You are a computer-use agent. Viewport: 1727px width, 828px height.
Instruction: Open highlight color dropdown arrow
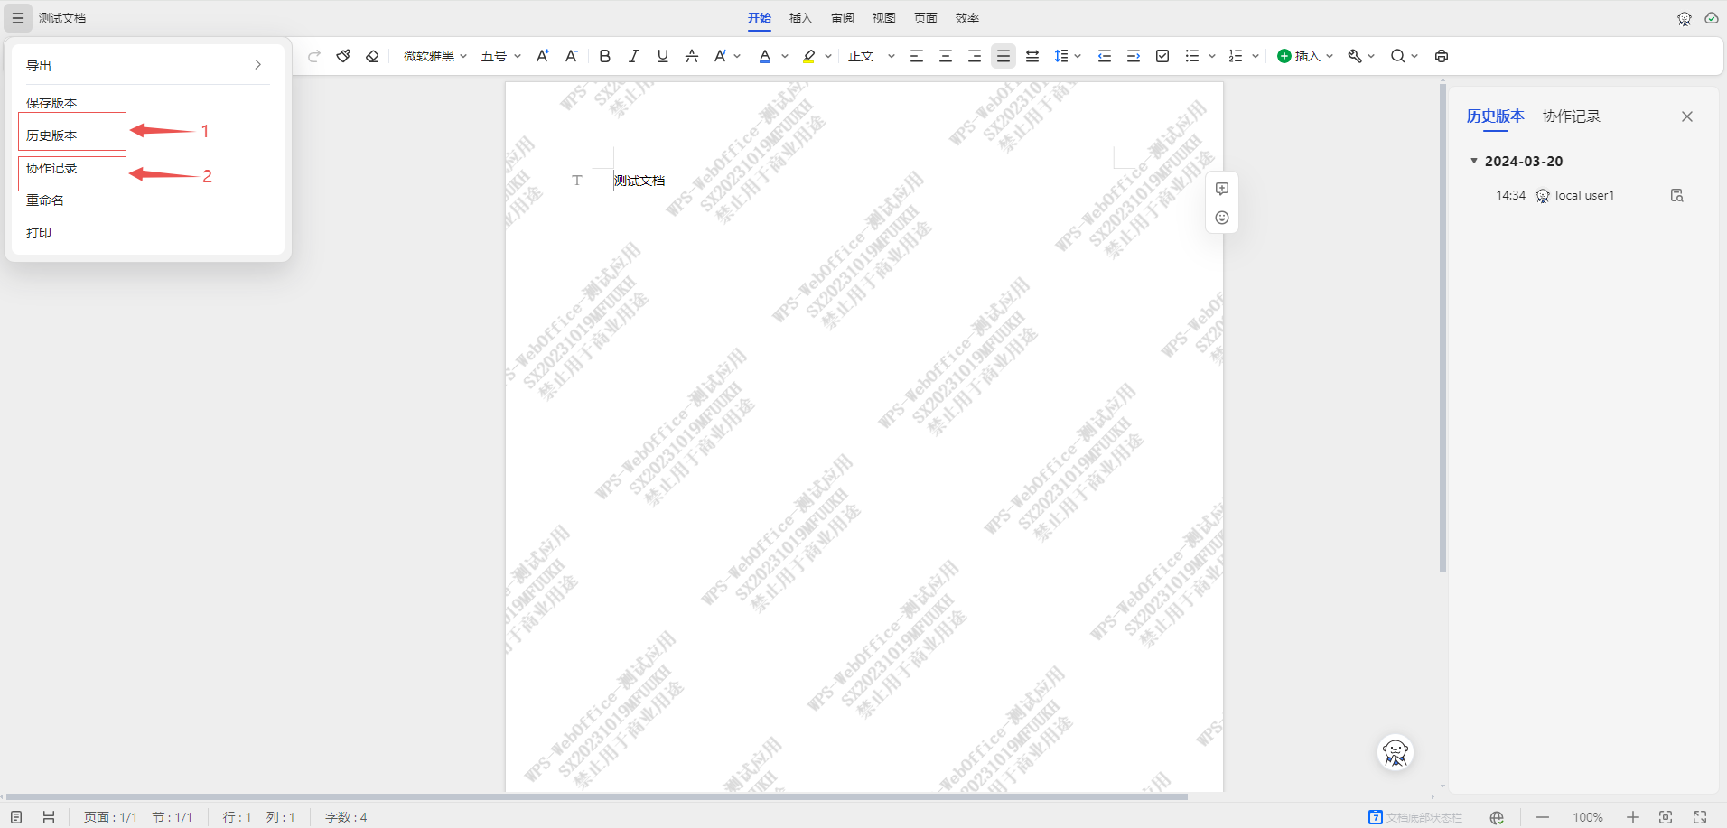(x=828, y=56)
